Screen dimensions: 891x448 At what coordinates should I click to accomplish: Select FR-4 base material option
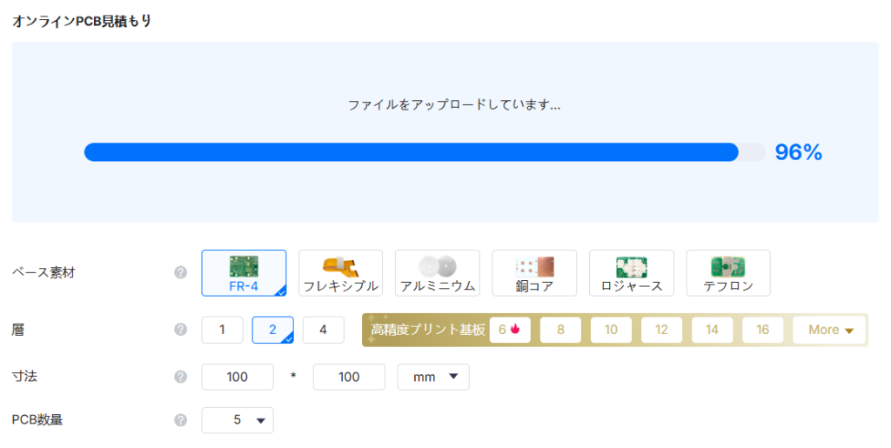(x=244, y=273)
